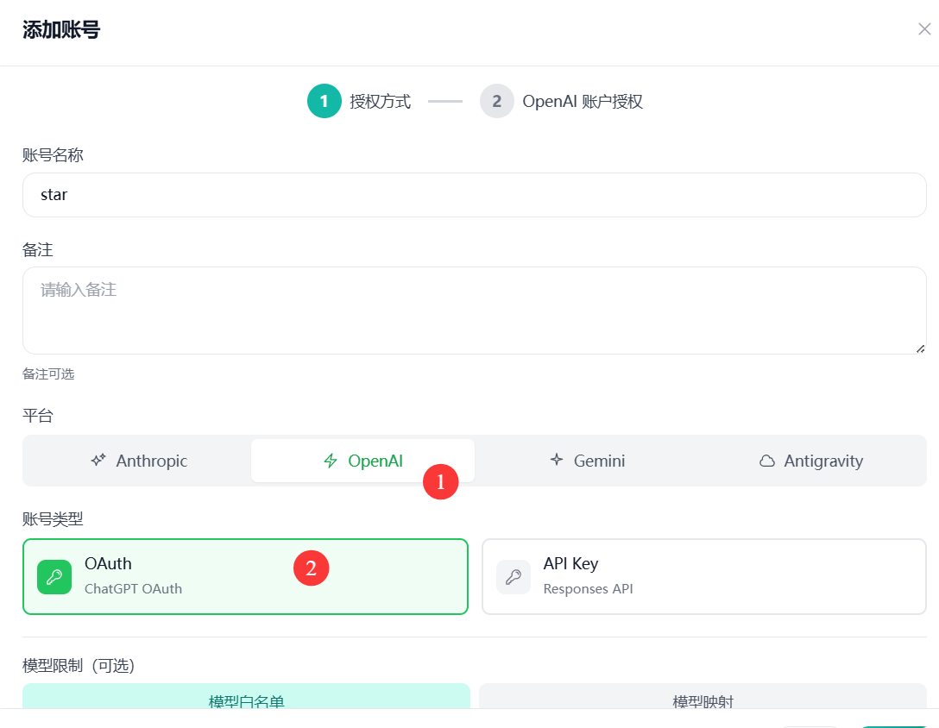Image resolution: width=939 pixels, height=728 pixels.
Task: Click the step 1 circle indicator
Action: (x=324, y=101)
